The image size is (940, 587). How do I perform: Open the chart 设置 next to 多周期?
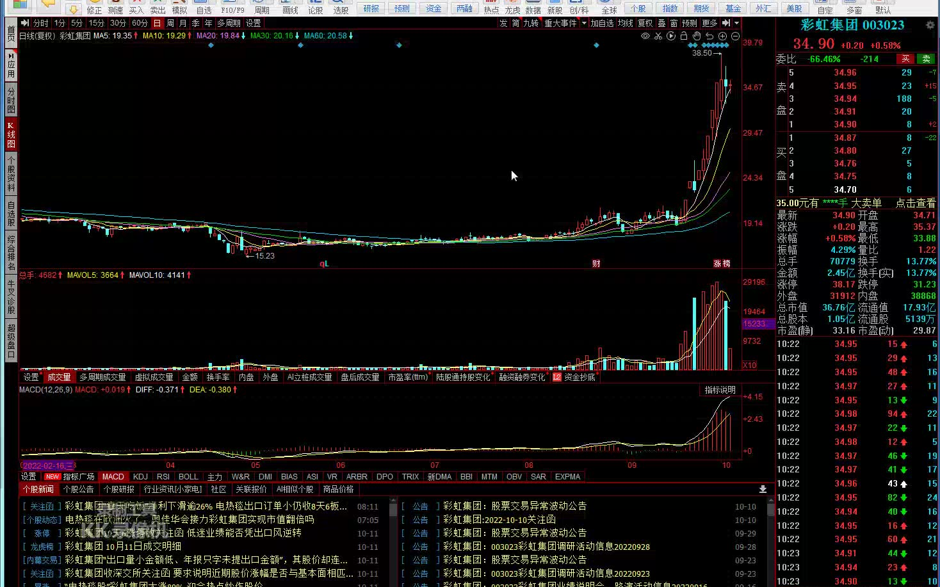pyautogui.click(x=254, y=23)
